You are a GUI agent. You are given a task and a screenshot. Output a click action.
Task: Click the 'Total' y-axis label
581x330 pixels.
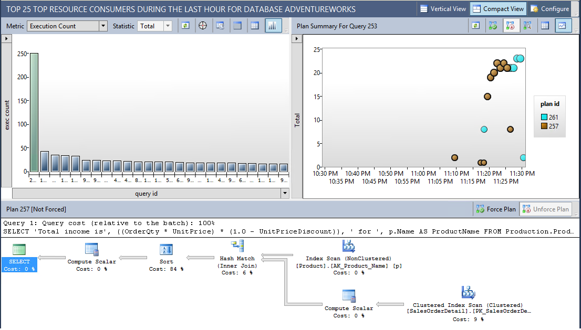(297, 121)
